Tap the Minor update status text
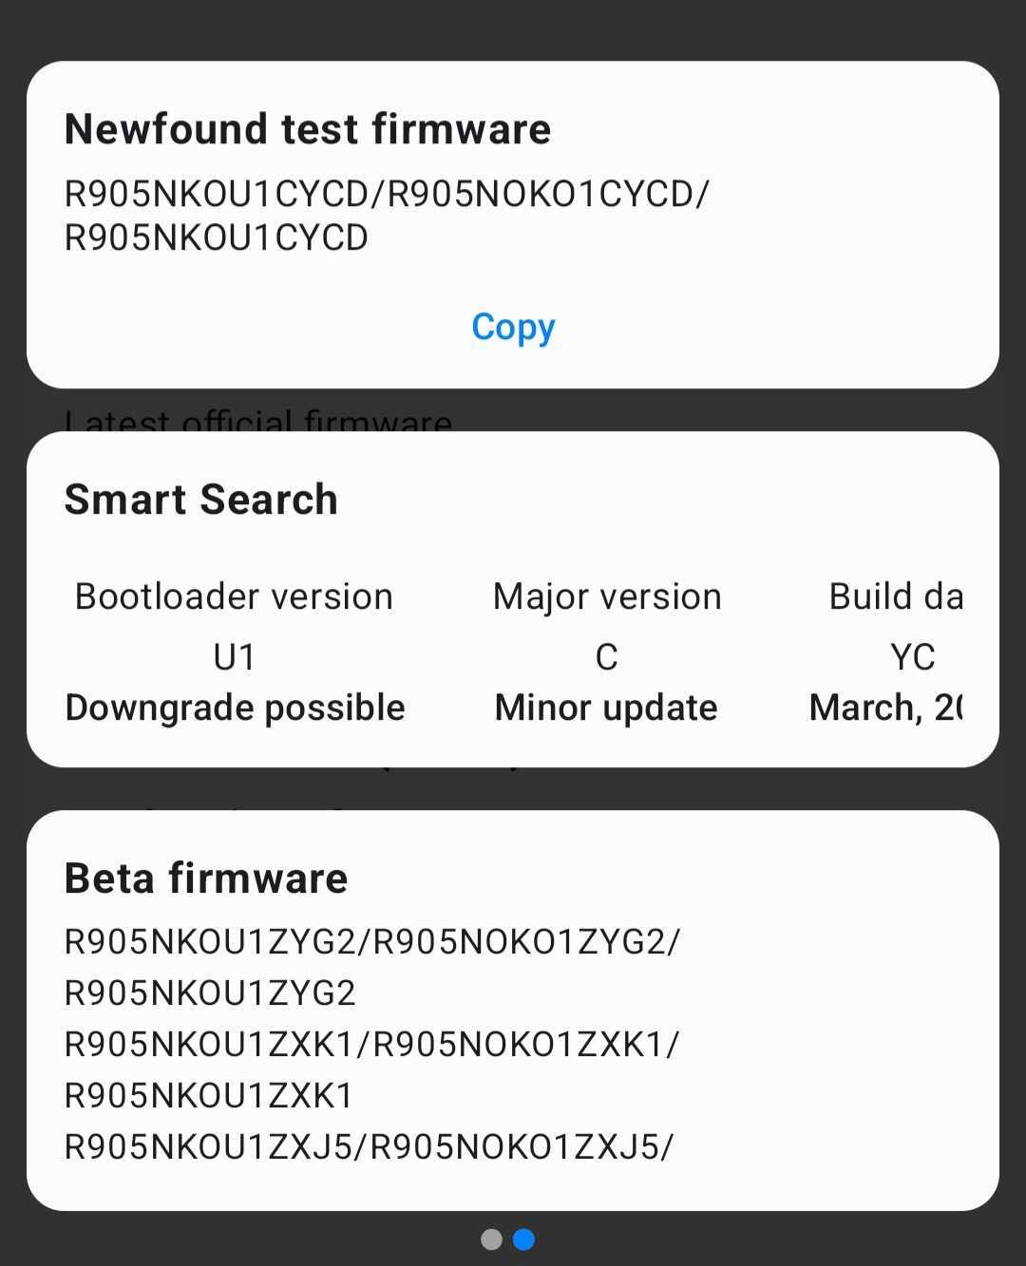This screenshot has width=1026, height=1266. pyautogui.click(x=606, y=708)
